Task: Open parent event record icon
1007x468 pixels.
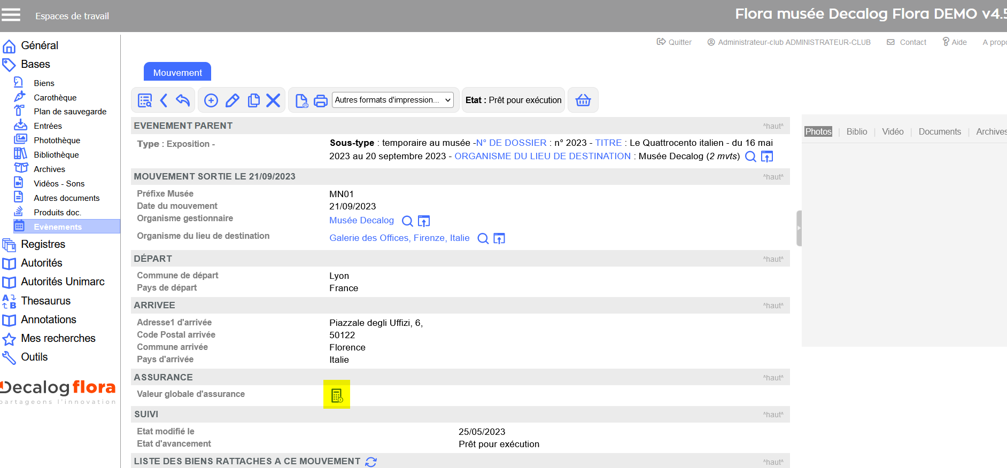Action: [x=767, y=157]
